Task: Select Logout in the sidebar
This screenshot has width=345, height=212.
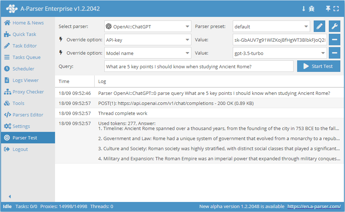Action: (x=19, y=149)
